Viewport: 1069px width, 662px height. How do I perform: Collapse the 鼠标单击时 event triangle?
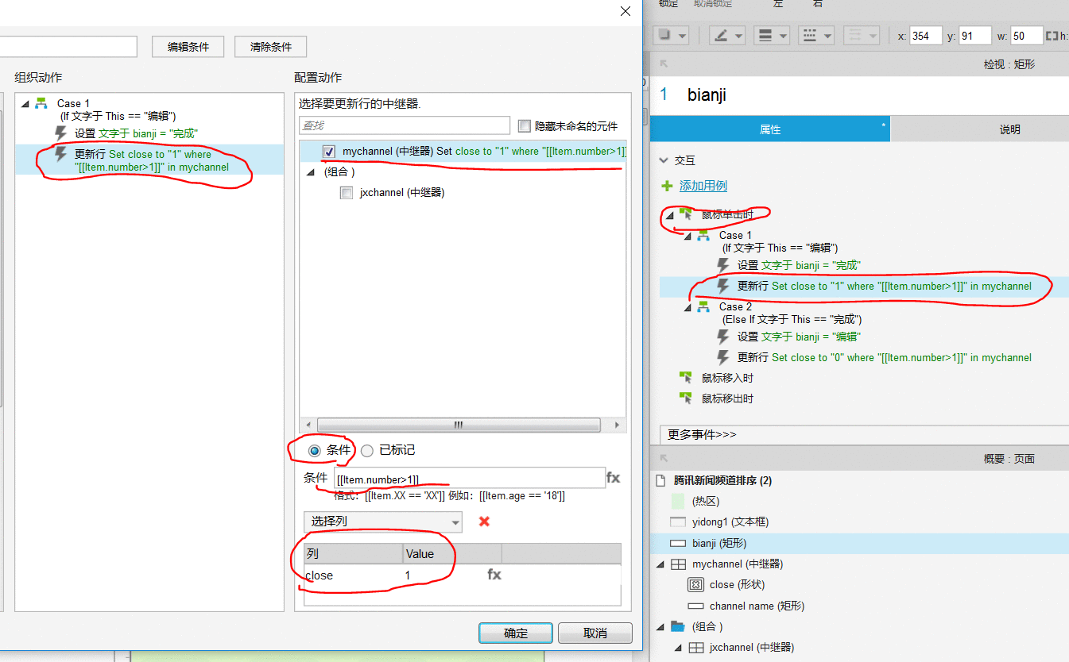point(668,214)
